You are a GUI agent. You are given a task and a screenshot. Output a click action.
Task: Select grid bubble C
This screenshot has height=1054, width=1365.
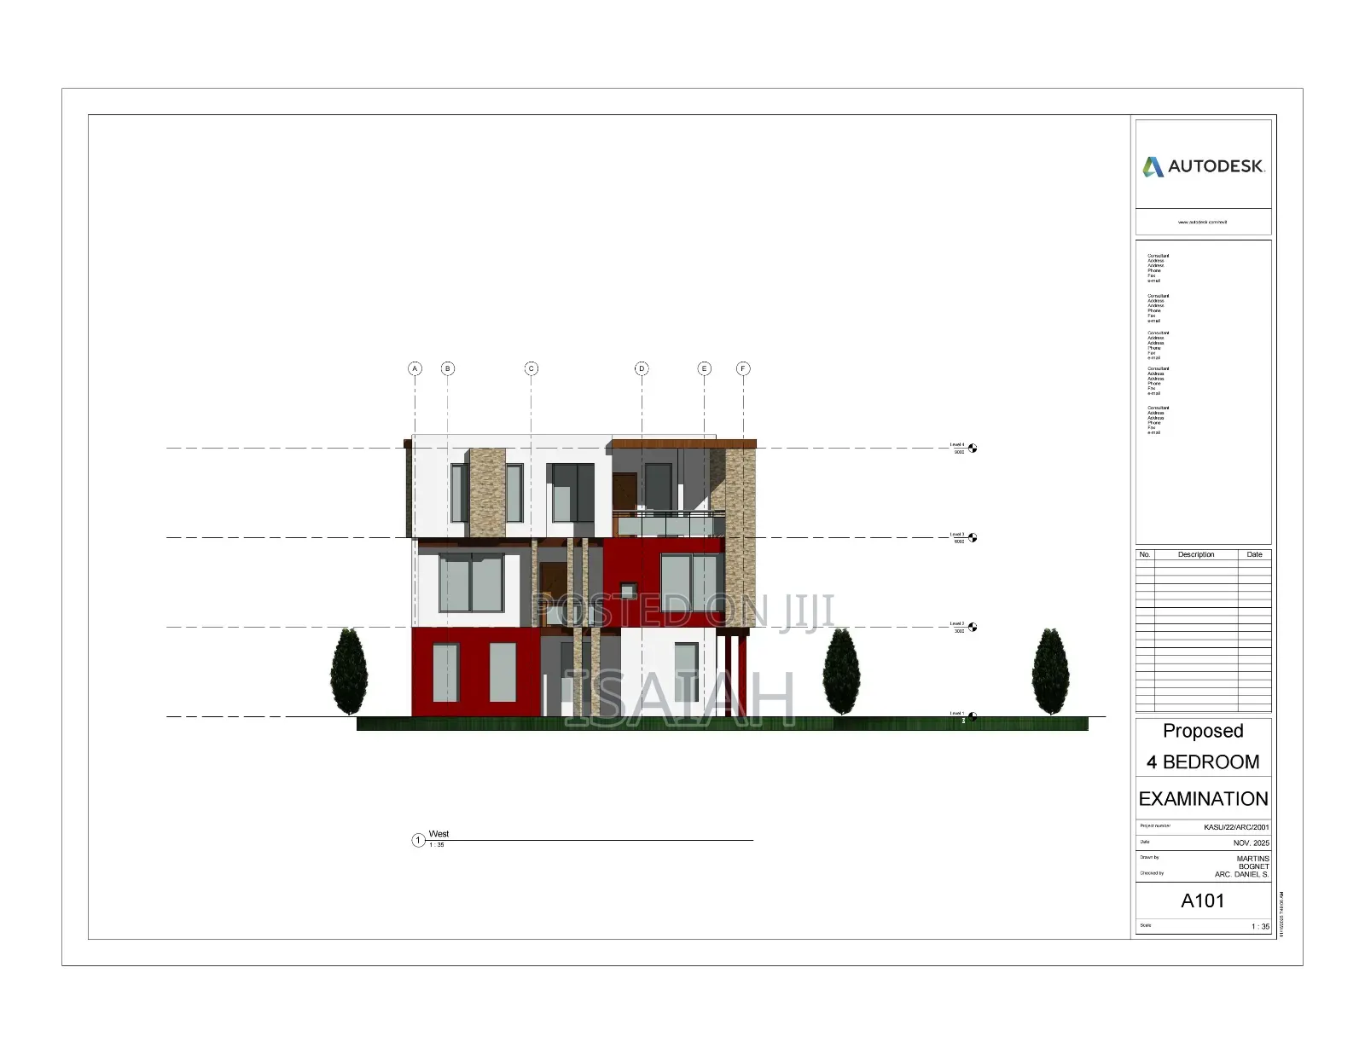pos(531,368)
